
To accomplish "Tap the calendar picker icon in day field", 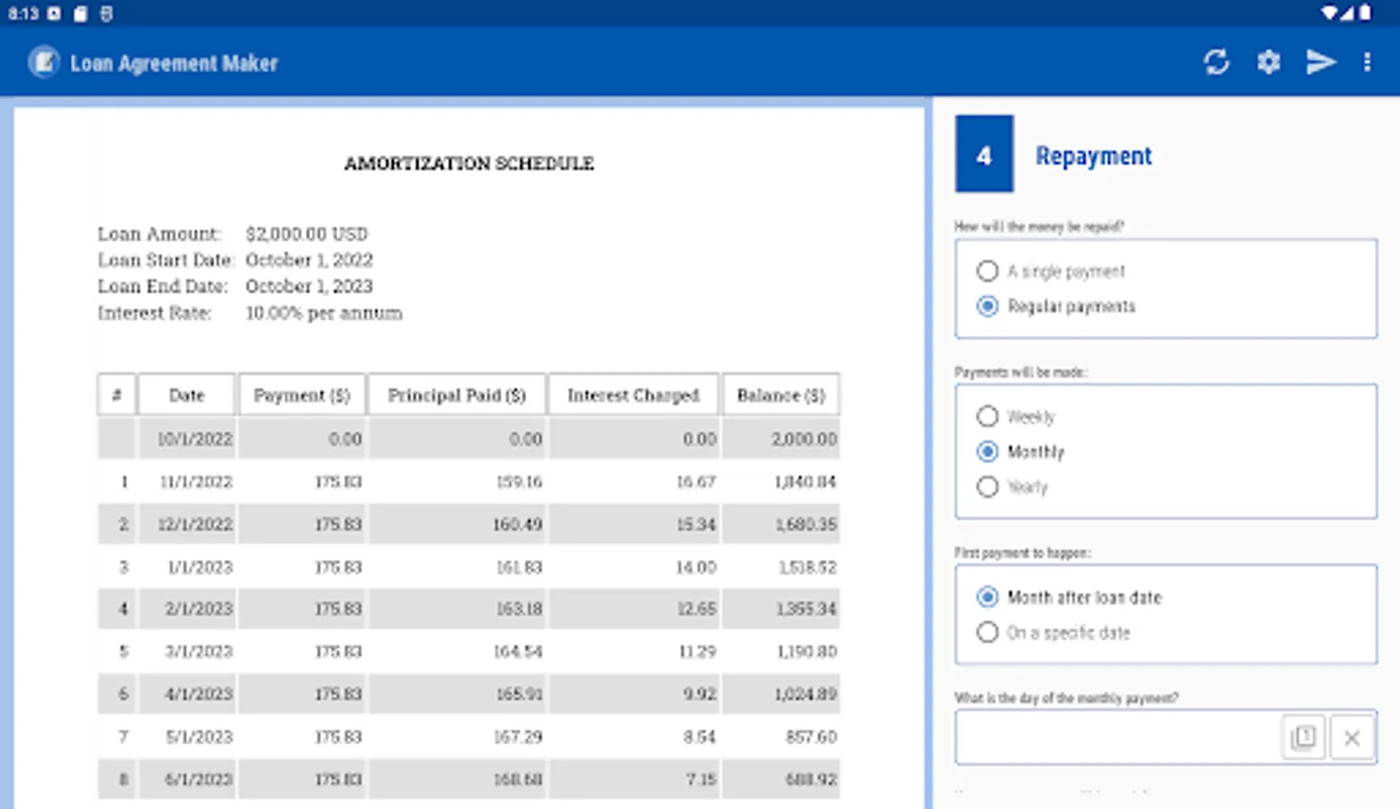I will coord(1303,738).
